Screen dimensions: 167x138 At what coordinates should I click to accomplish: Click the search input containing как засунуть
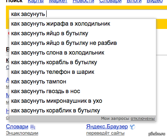coord(88,14)
